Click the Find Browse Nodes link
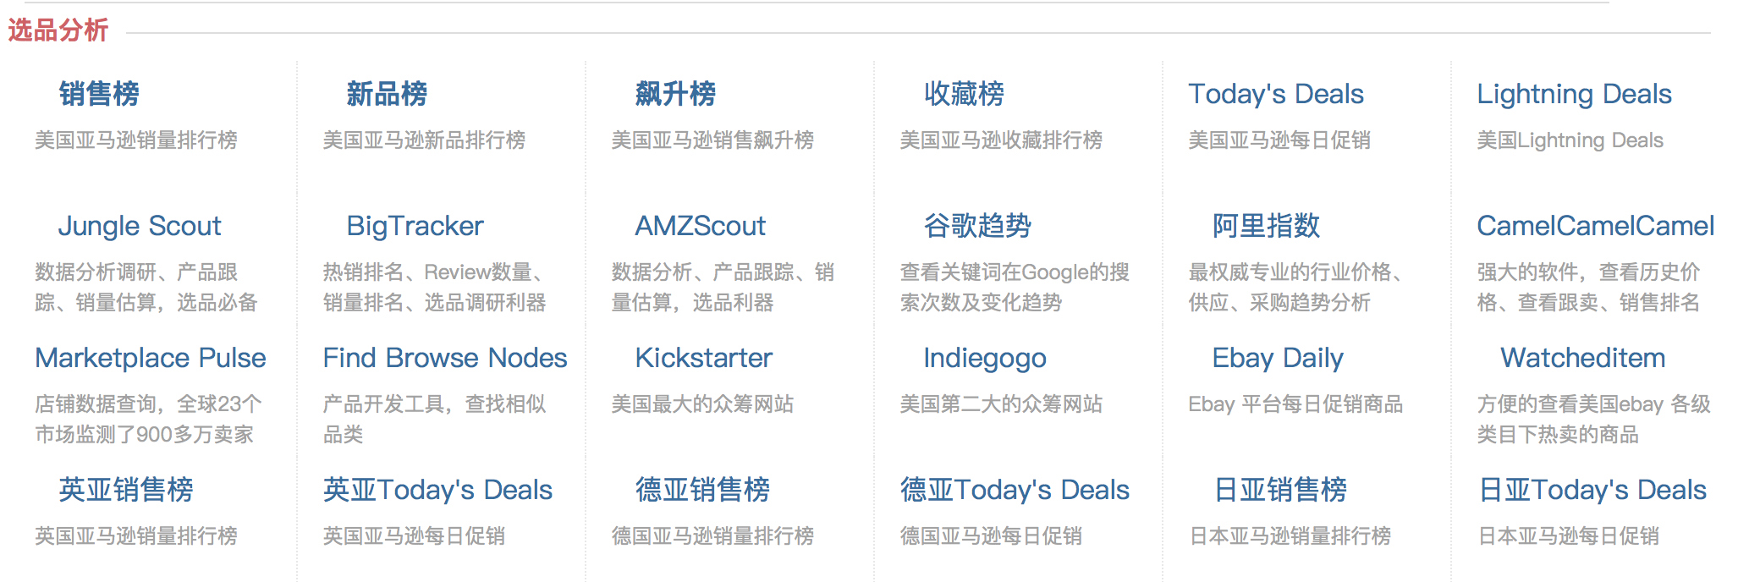The height and width of the screenshot is (582, 1738). tap(445, 358)
